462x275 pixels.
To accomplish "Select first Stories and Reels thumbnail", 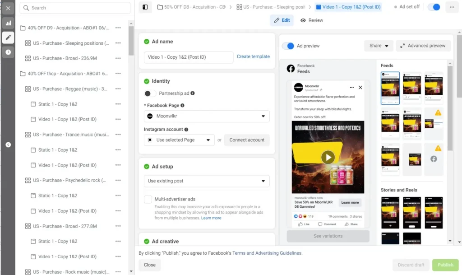I will point(390,213).
